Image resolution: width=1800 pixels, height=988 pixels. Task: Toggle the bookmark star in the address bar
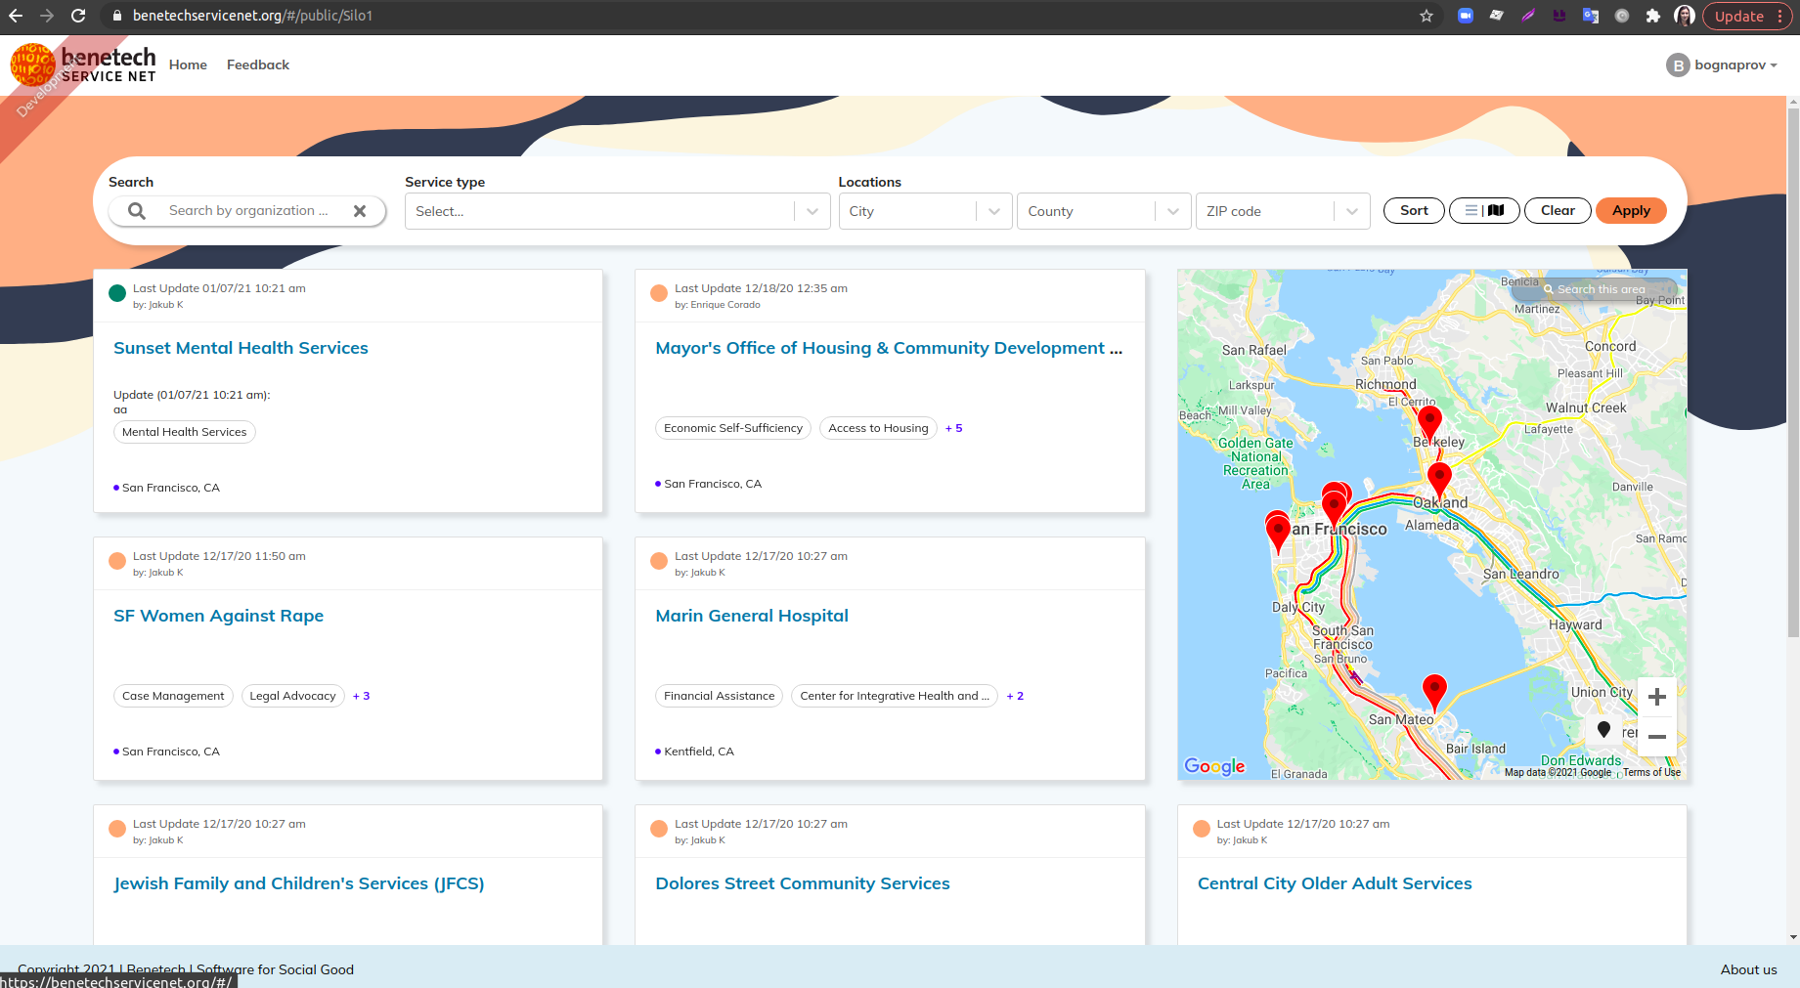(1427, 16)
